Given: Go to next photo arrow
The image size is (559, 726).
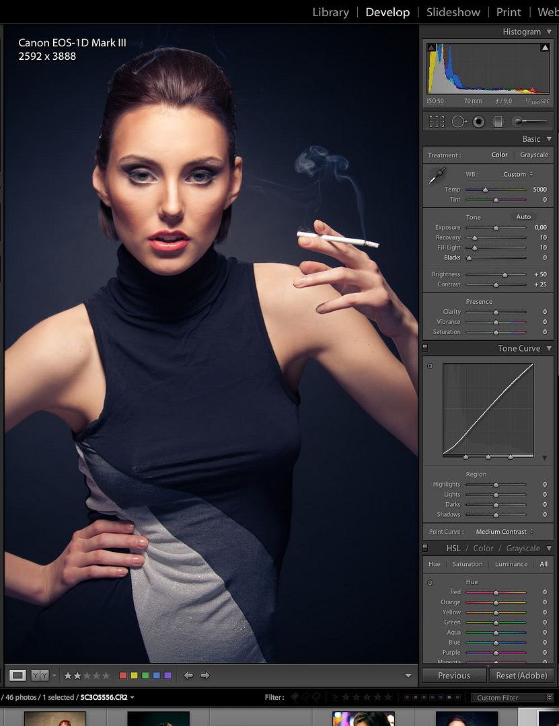Looking at the screenshot, I should click(205, 676).
